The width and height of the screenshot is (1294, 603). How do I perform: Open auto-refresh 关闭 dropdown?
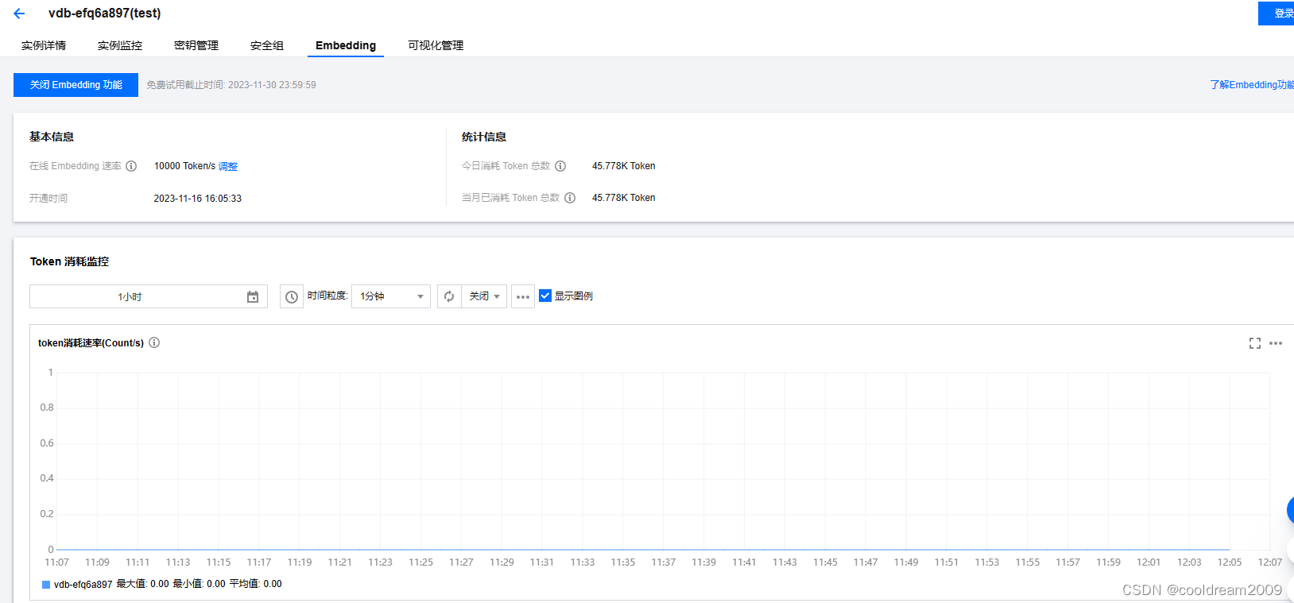484,296
